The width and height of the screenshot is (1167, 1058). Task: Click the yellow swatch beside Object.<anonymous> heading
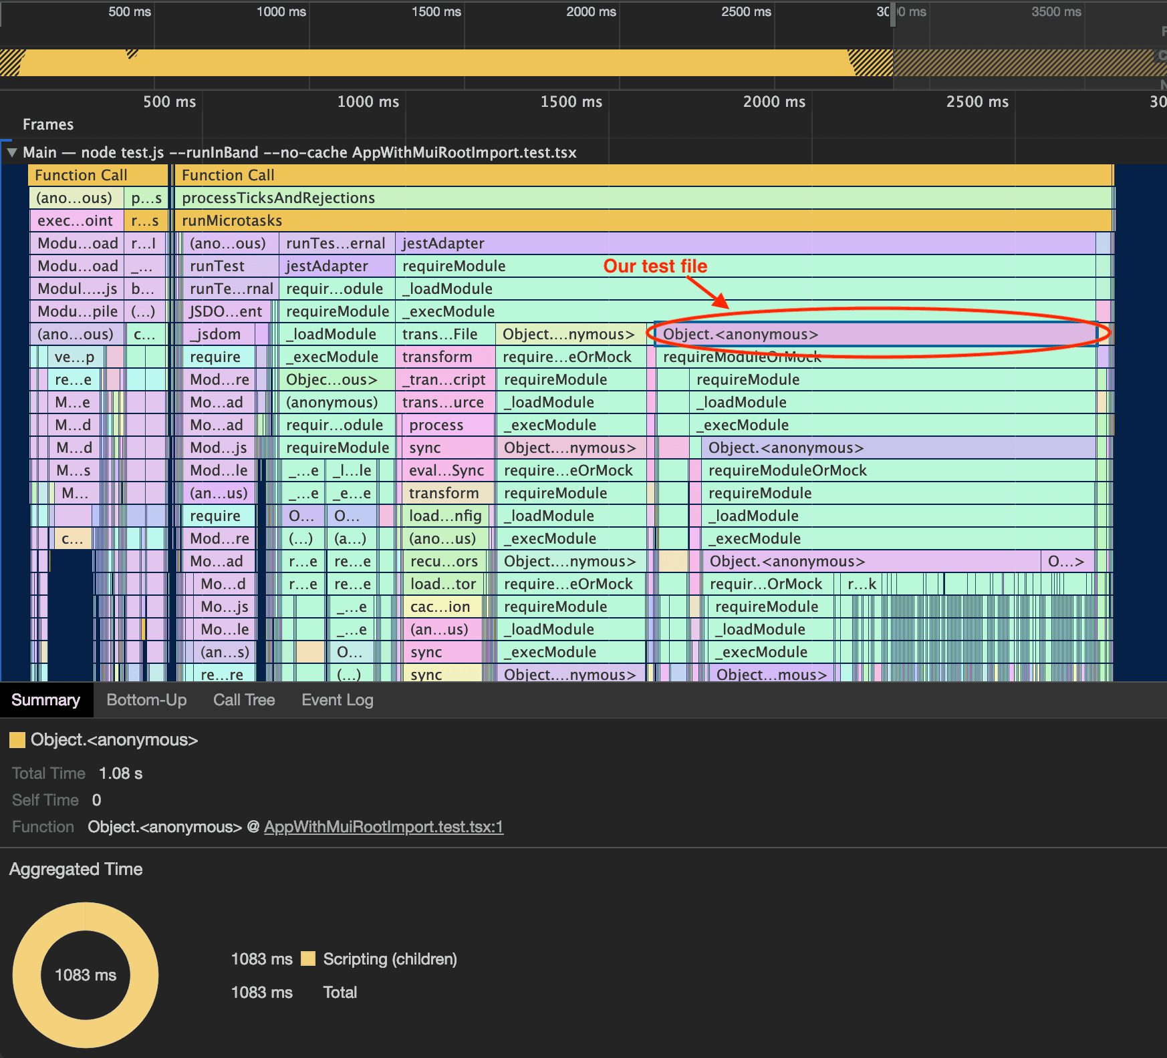pos(17,740)
